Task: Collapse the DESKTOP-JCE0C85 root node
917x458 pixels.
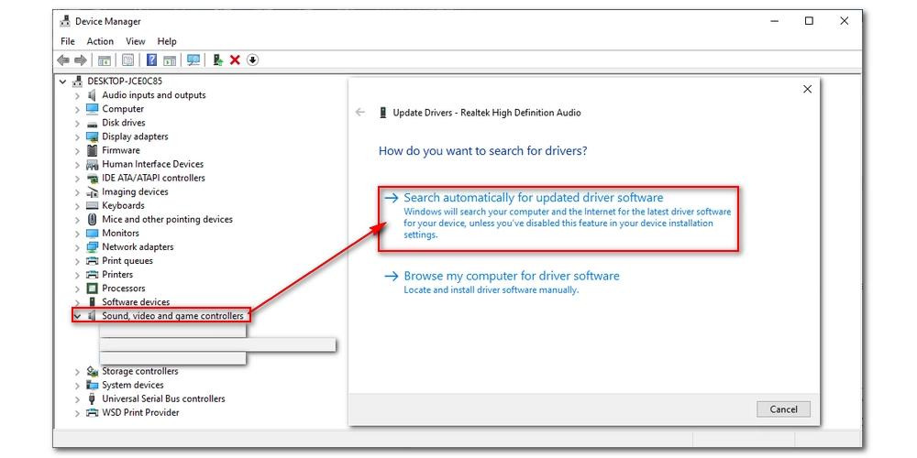Action: click(x=63, y=82)
